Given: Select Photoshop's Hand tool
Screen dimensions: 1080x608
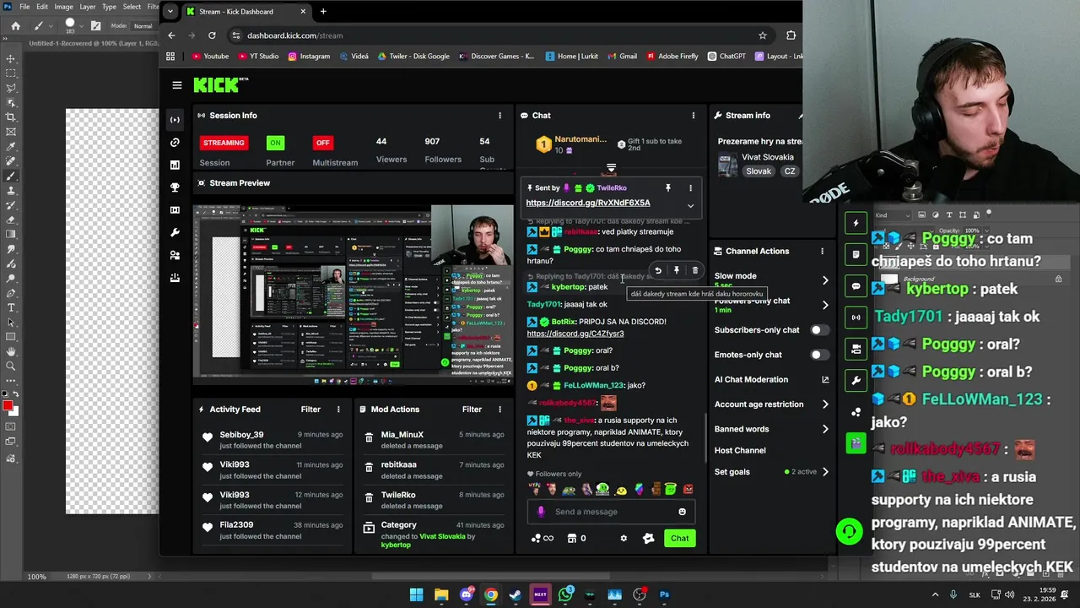Looking at the screenshot, I should [x=11, y=351].
